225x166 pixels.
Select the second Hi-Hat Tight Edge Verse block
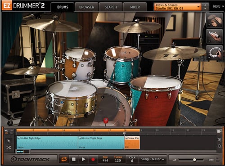pyautogui.click(x=101, y=143)
